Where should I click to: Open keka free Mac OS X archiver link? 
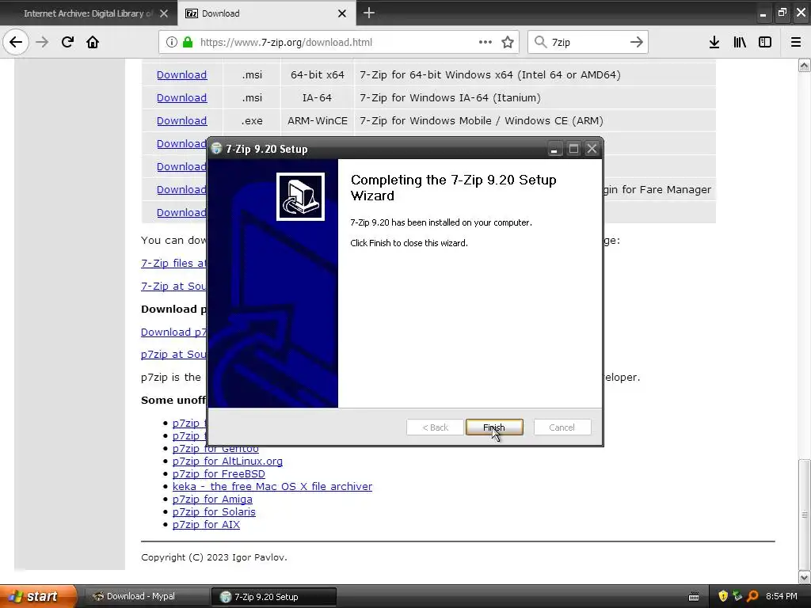coord(272,486)
